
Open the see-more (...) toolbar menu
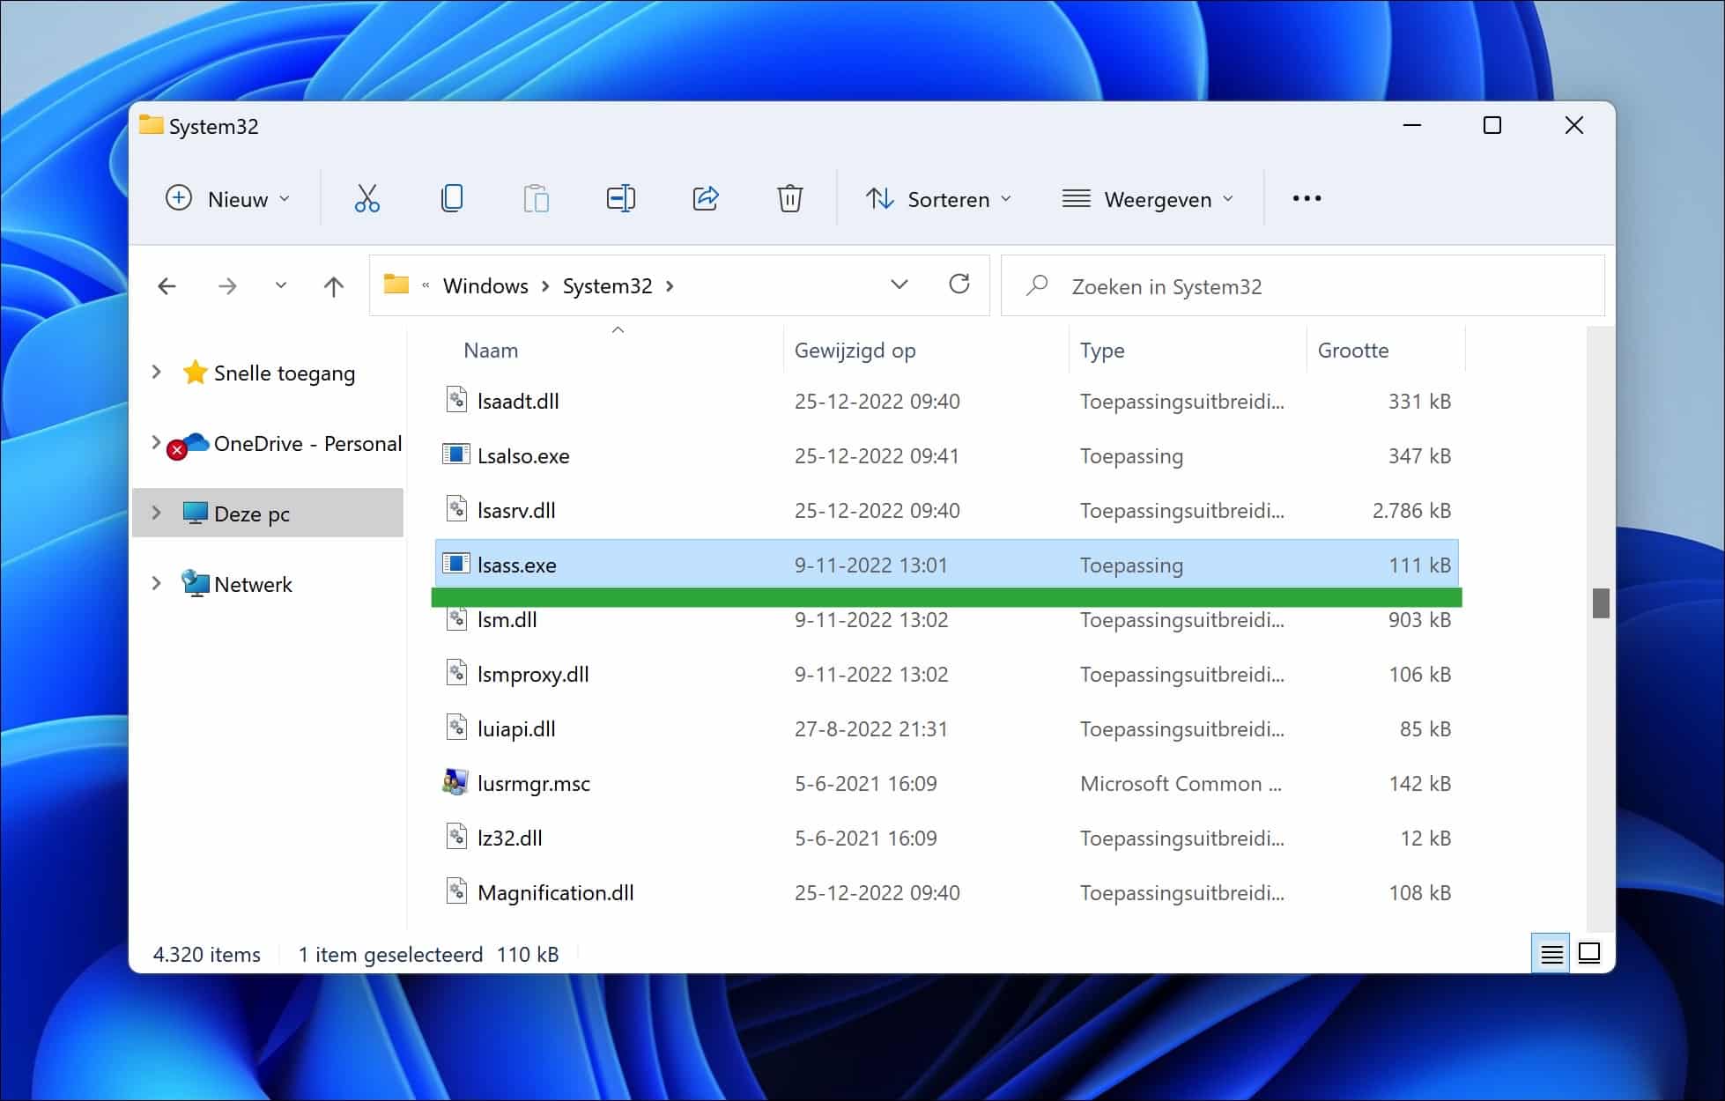pyautogui.click(x=1306, y=198)
